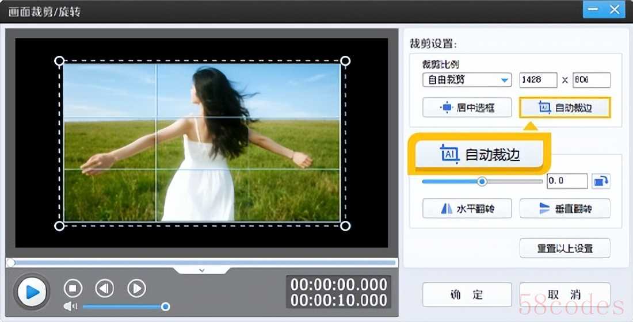This screenshot has height=322, width=633.
Task: Step forward to the next frame
Action: (136, 288)
